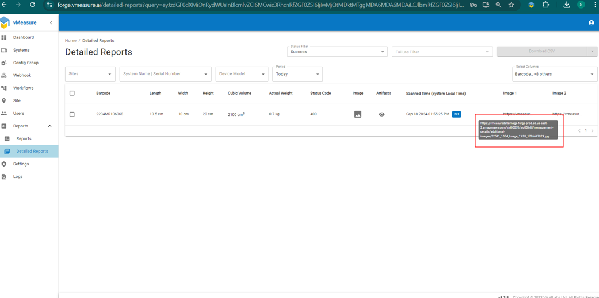599x298 pixels.
Task: Click the password key icon in the address bar
Action: tap(473, 5)
